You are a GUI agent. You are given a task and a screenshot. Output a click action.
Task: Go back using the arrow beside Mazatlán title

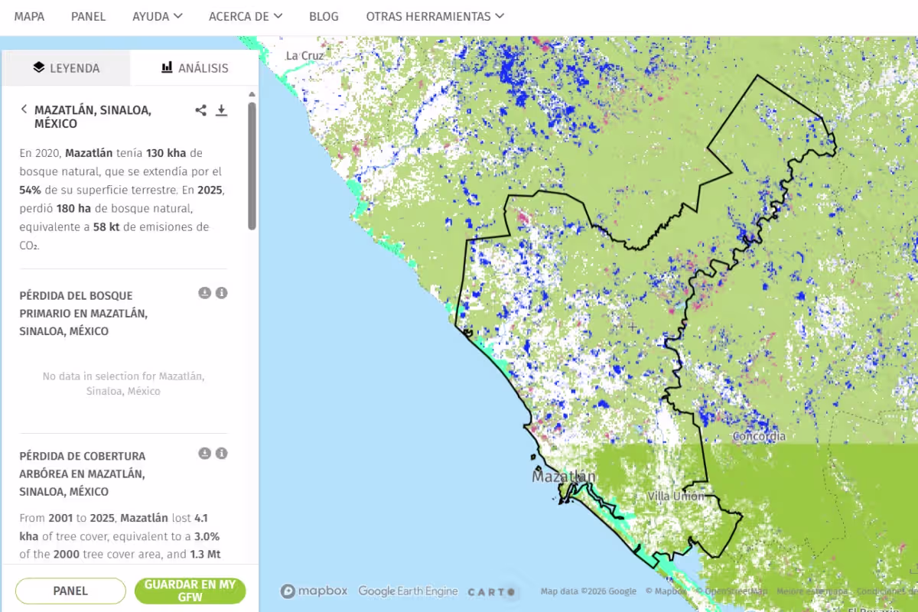pyautogui.click(x=24, y=109)
